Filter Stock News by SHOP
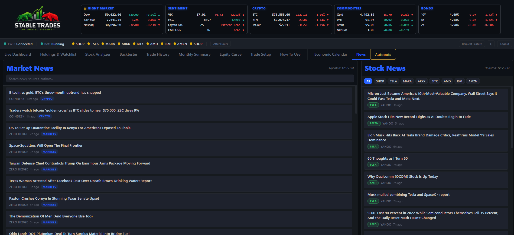The image size is (514, 235). (380, 81)
